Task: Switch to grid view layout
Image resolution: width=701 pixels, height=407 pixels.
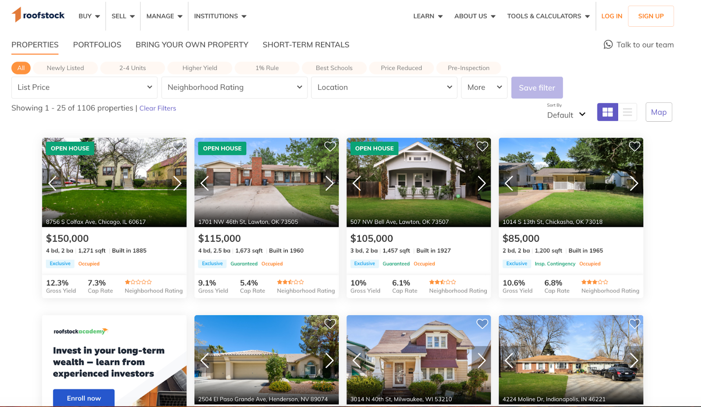Action: (608, 112)
